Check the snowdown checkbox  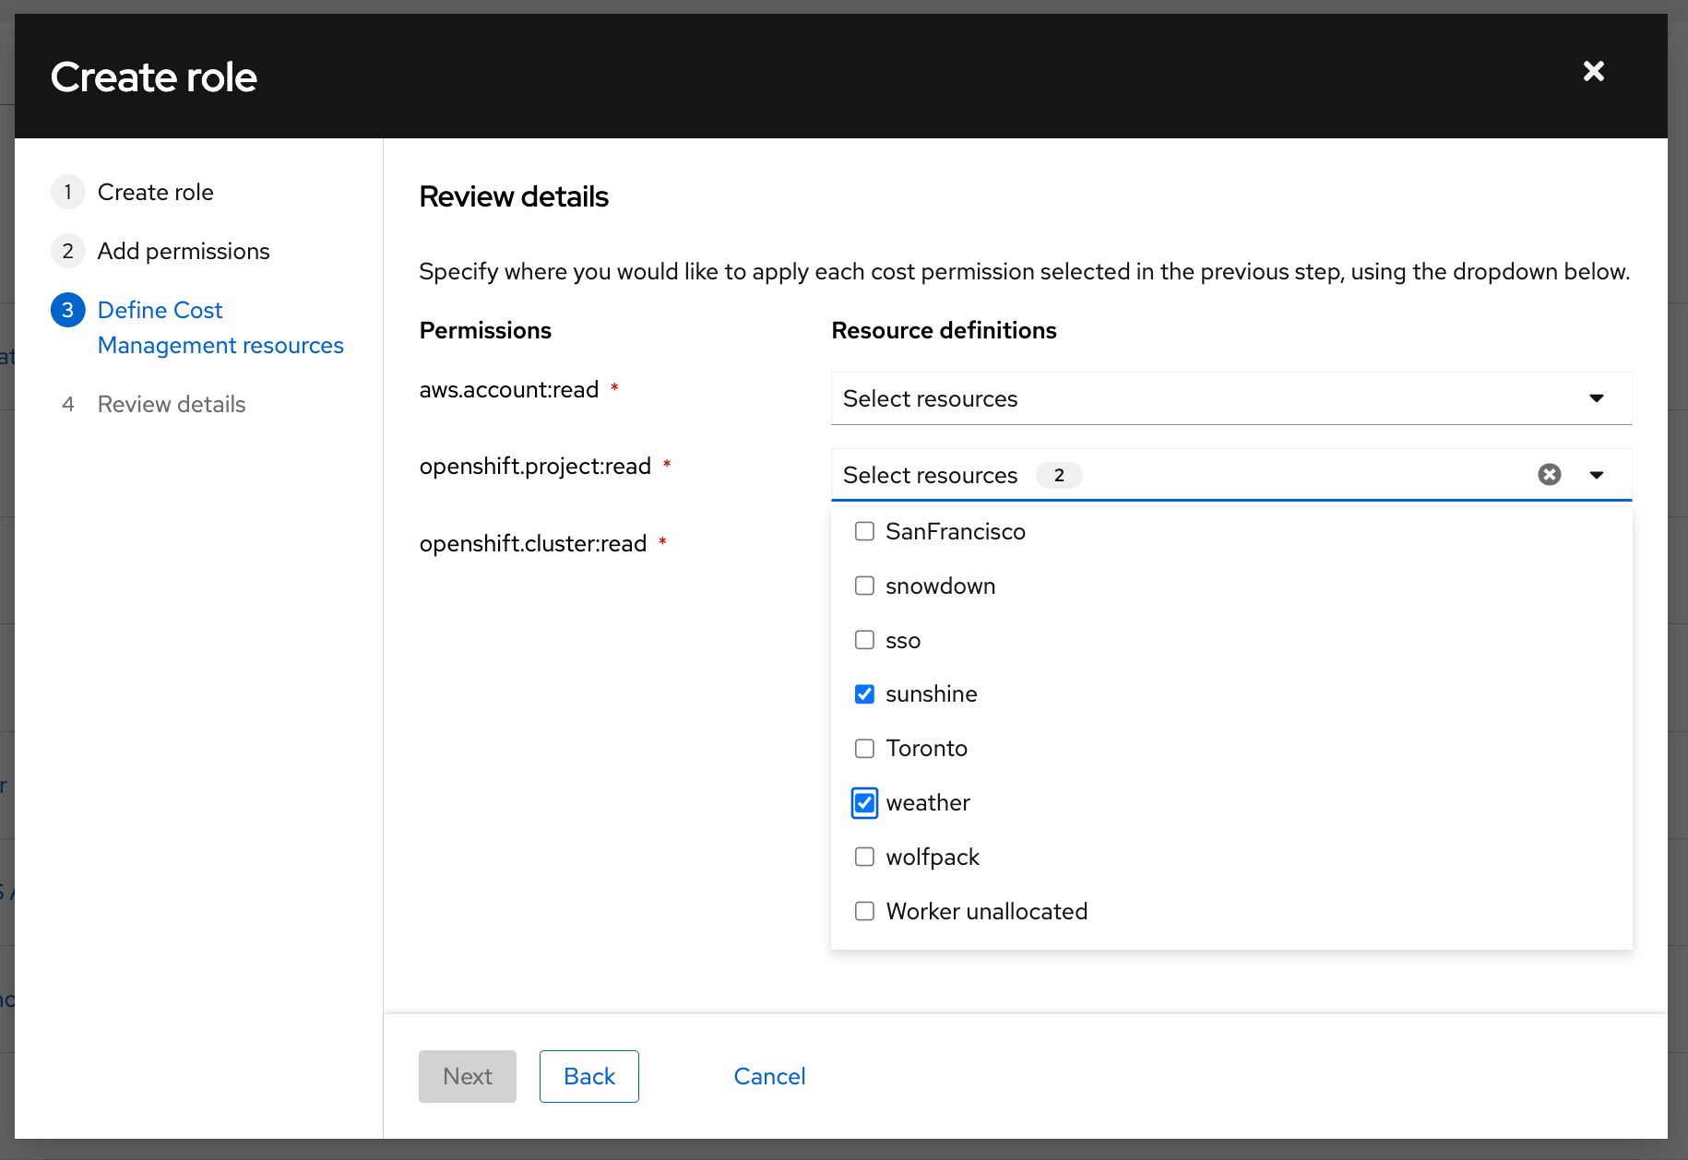click(864, 586)
